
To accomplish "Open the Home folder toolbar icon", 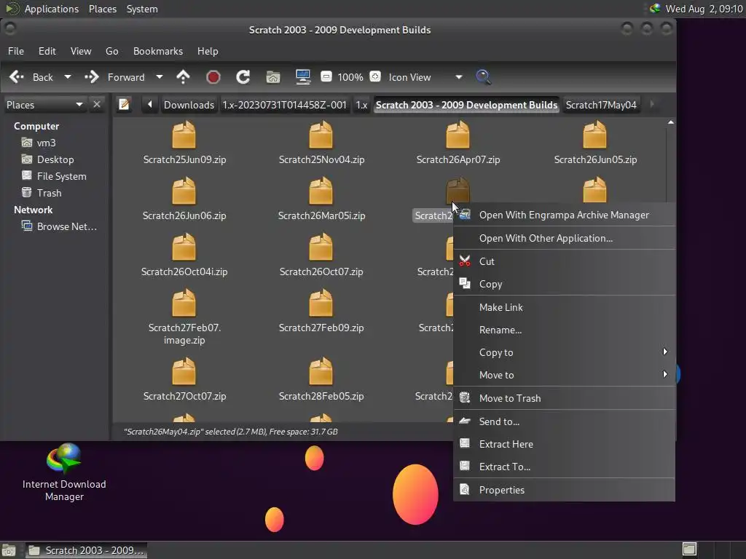I will pyautogui.click(x=273, y=77).
